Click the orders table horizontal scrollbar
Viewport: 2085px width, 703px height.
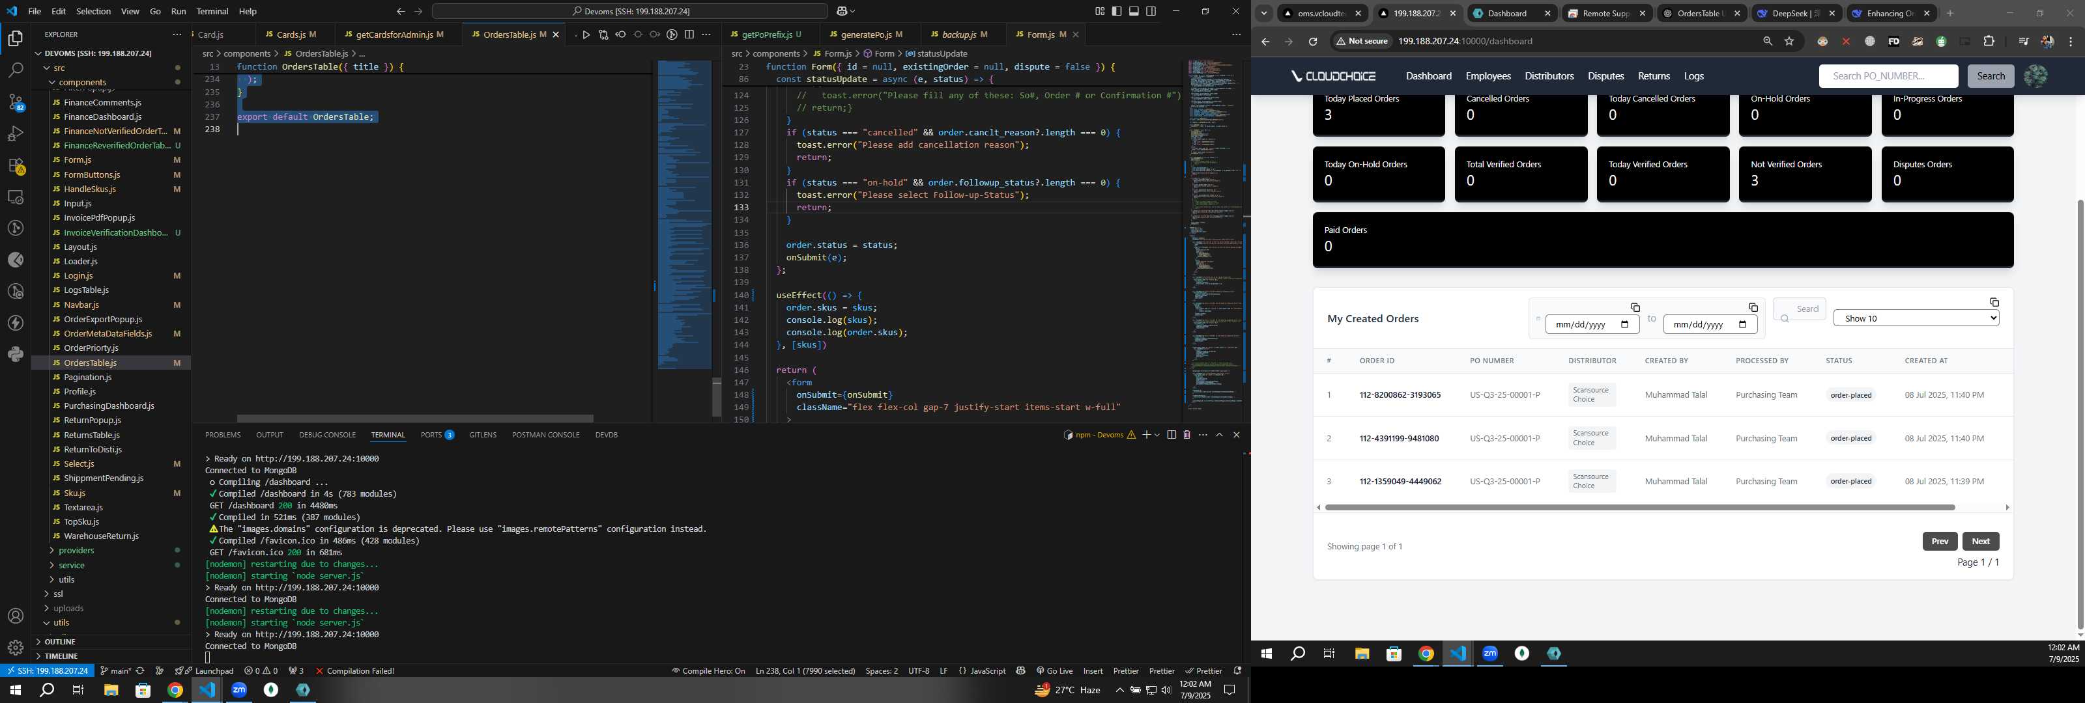(x=1639, y=507)
